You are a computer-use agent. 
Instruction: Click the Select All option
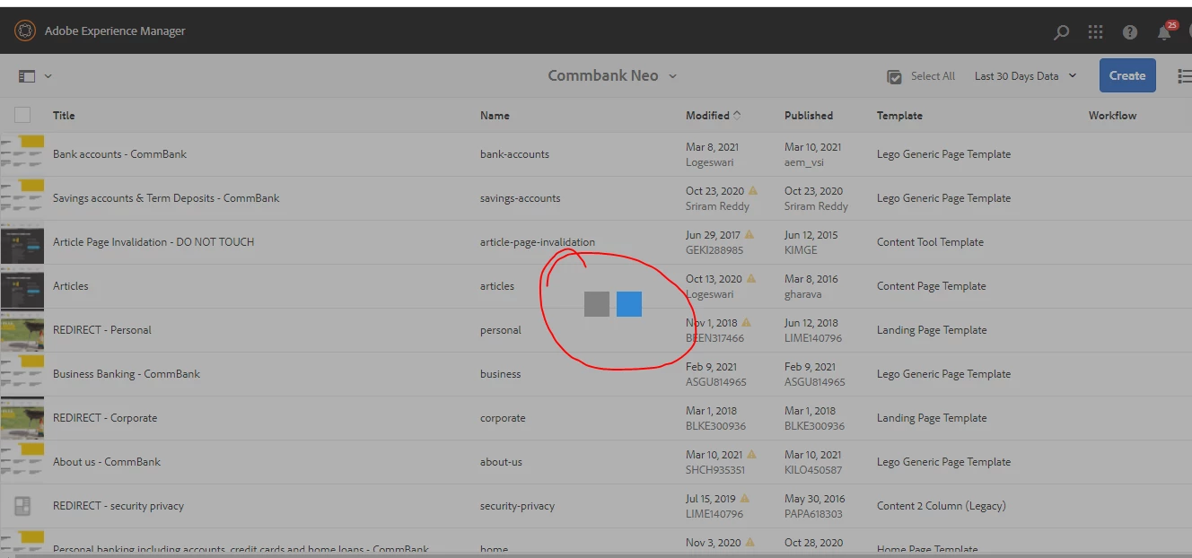(x=921, y=76)
